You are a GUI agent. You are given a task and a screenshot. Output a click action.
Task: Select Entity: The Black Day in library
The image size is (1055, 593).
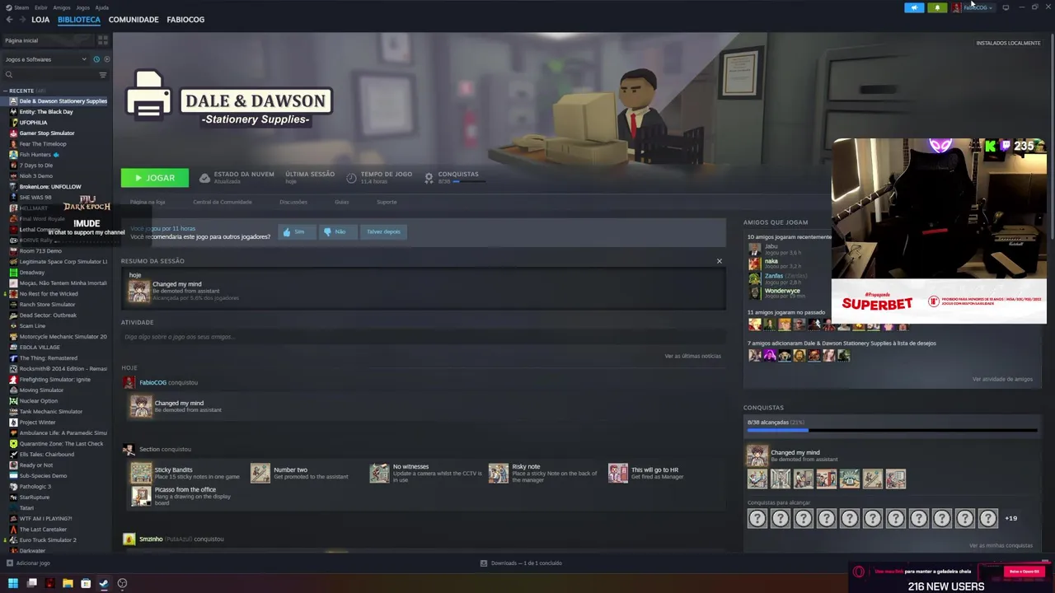pos(46,111)
